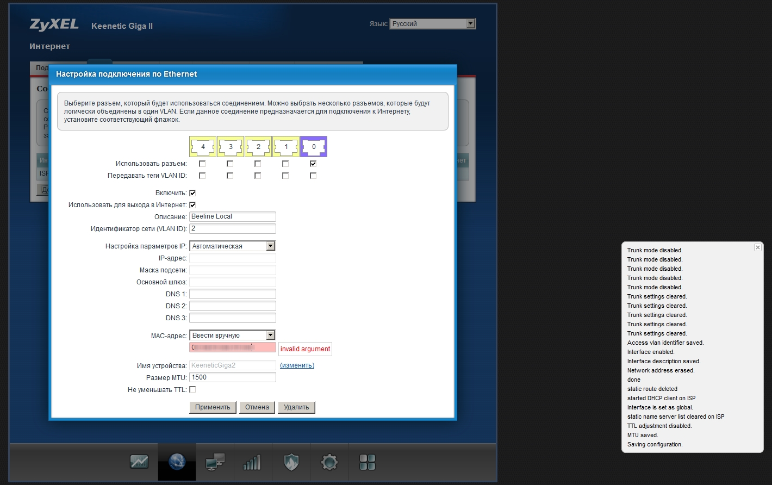
Task: Enable 'Не уменьшать TTL' checkbox
Action: (x=192, y=390)
